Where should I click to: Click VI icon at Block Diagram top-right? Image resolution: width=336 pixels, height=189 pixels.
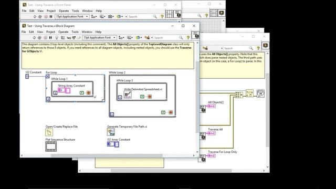coord(195,35)
